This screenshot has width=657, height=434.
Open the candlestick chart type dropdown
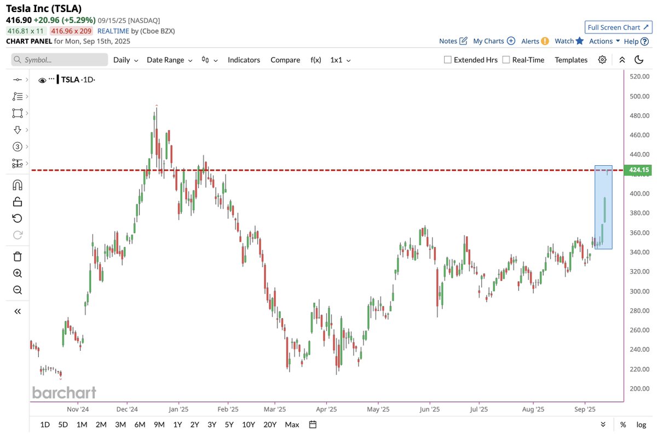pyautogui.click(x=209, y=60)
